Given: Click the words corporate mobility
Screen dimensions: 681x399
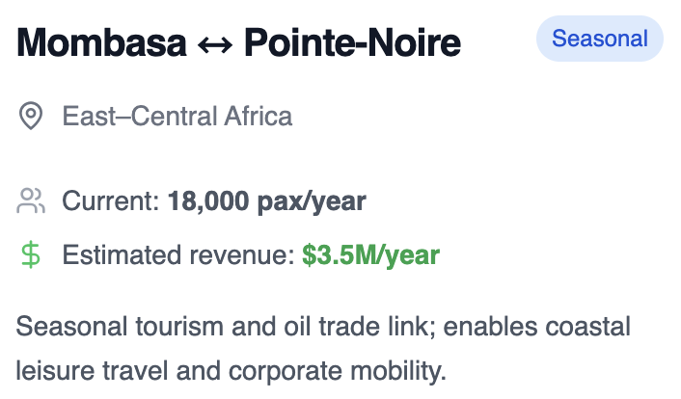Looking at the screenshot, I should coord(337,371).
